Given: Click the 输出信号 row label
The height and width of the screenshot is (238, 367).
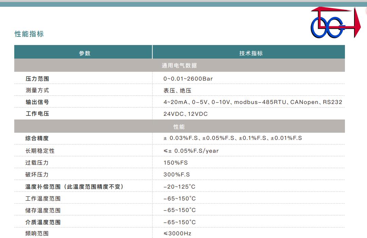Looking at the screenshot, I should click(x=37, y=102).
